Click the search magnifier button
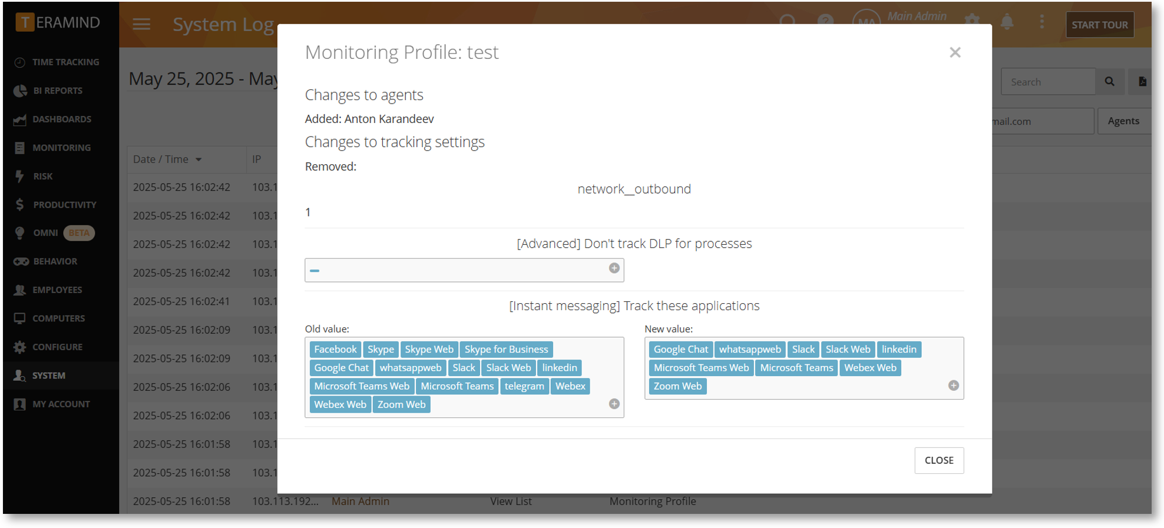Viewport: 1164px width, 528px height. click(1109, 82)
